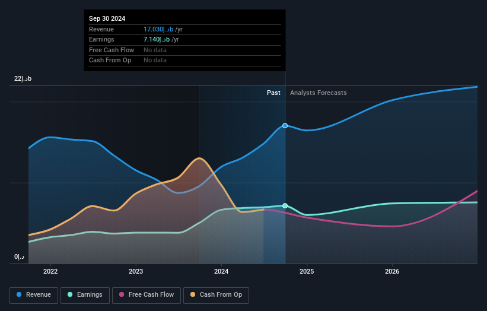Click the teal Earnings legend dot
This screenshot has height=311, width=487.
click(x=70, y=294)
